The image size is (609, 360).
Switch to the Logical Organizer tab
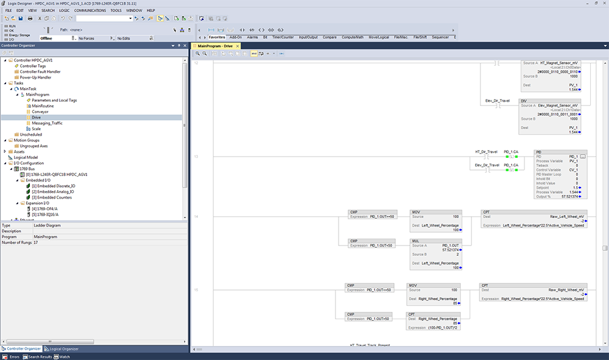(x=61, y=349)
